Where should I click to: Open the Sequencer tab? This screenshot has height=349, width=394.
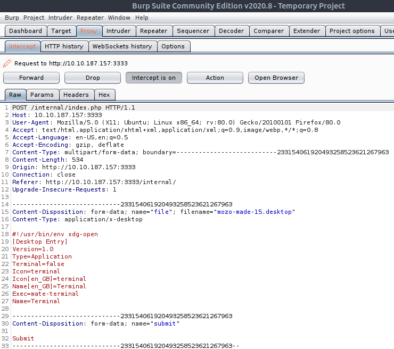point(193,31)
